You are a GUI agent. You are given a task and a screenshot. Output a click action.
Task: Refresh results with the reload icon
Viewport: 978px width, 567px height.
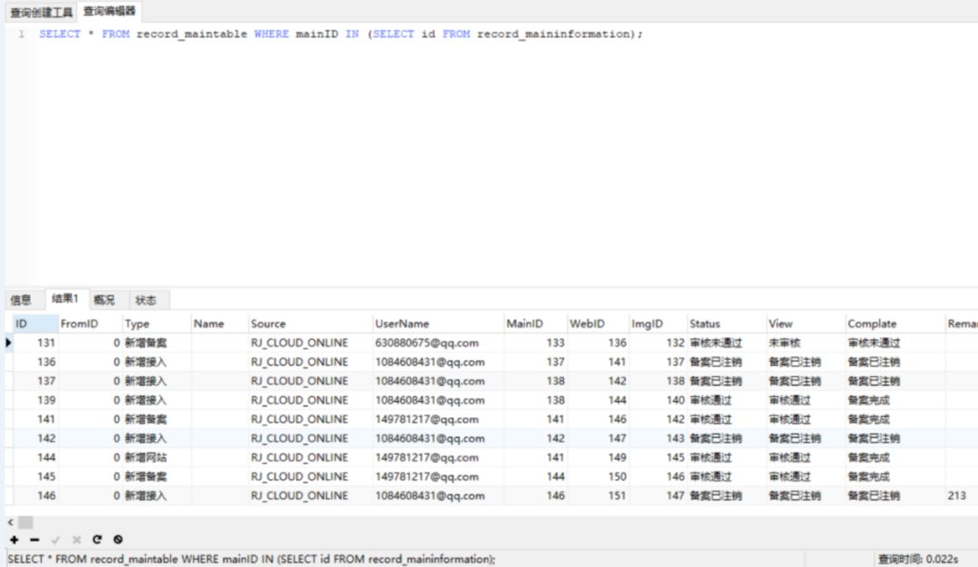pos(97,540)
